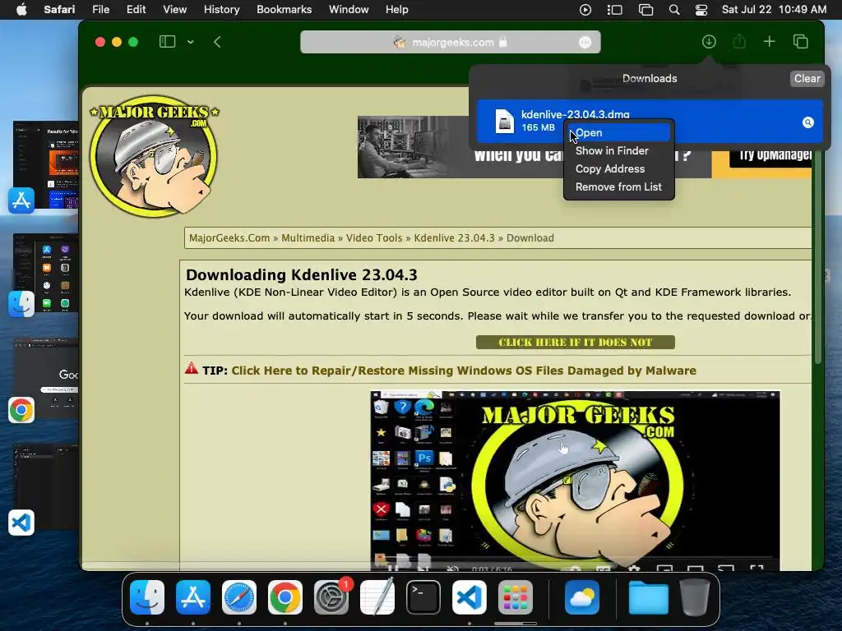Viewport: 842px width, 631px height.
Task: Open the File menu
Action: [100, 10]
